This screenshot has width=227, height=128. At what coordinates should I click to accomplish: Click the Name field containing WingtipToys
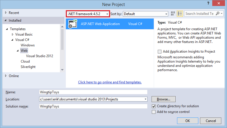click(93, 92)
